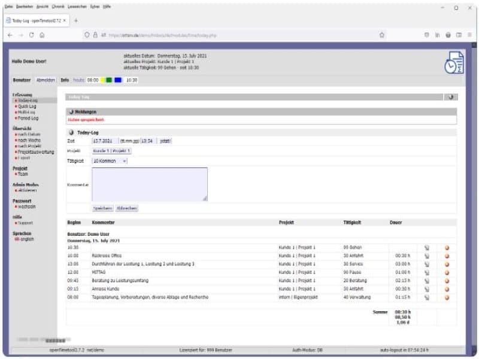Image resolution: width=479 pixels, height=359 pixels.
Task: Click inside the Kommentar text area
Action: (x=150, y=184)
